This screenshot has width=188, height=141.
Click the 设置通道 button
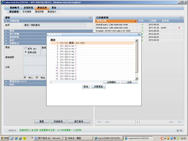(x=99, y=87)
